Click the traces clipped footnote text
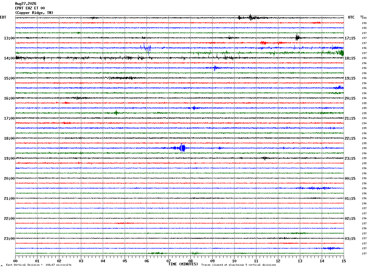The height and width of the screenshot is (269, 368). (238, 265)
